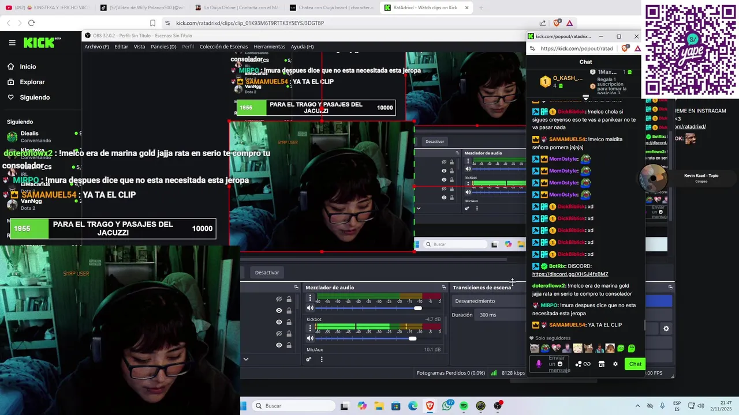Open WhatsApp from the Windows taskbar
Screen dimensions: 739x415
447,406
